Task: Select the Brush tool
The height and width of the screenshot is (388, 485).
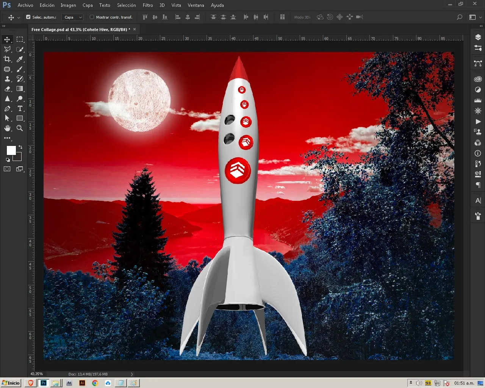Action: click(20, 69)
